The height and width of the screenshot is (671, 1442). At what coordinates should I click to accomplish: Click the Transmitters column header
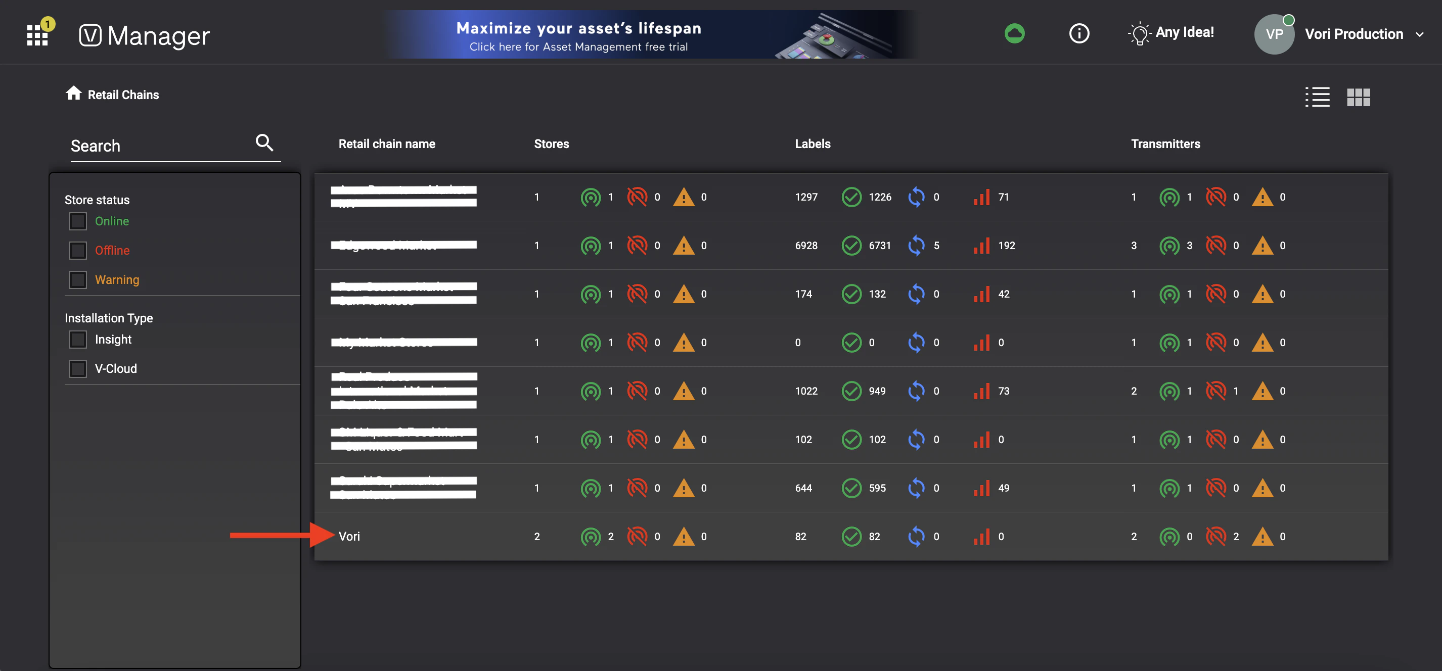point(1165,144)
